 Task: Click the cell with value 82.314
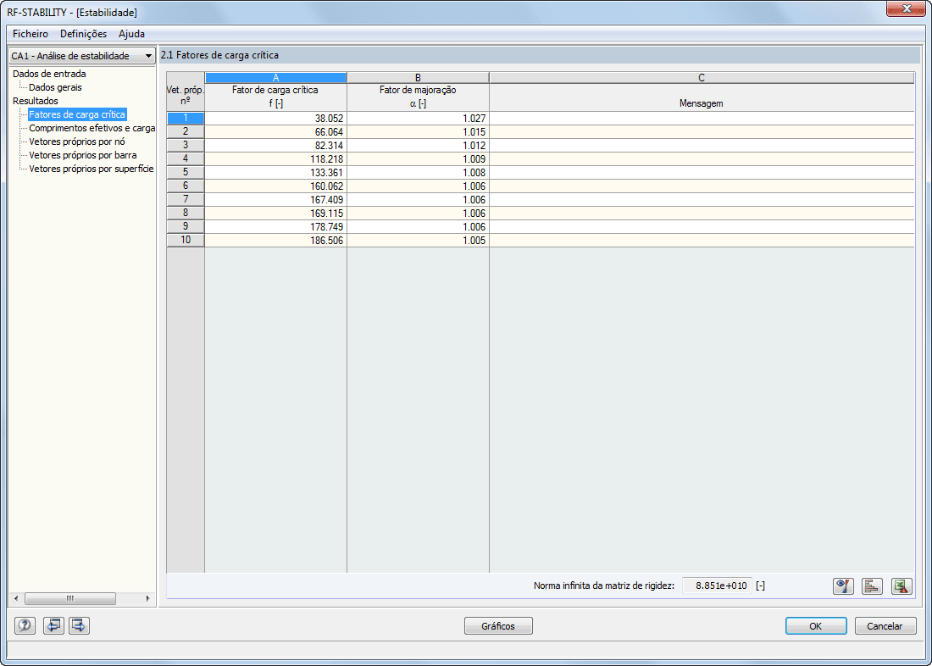tap(276, 146)
